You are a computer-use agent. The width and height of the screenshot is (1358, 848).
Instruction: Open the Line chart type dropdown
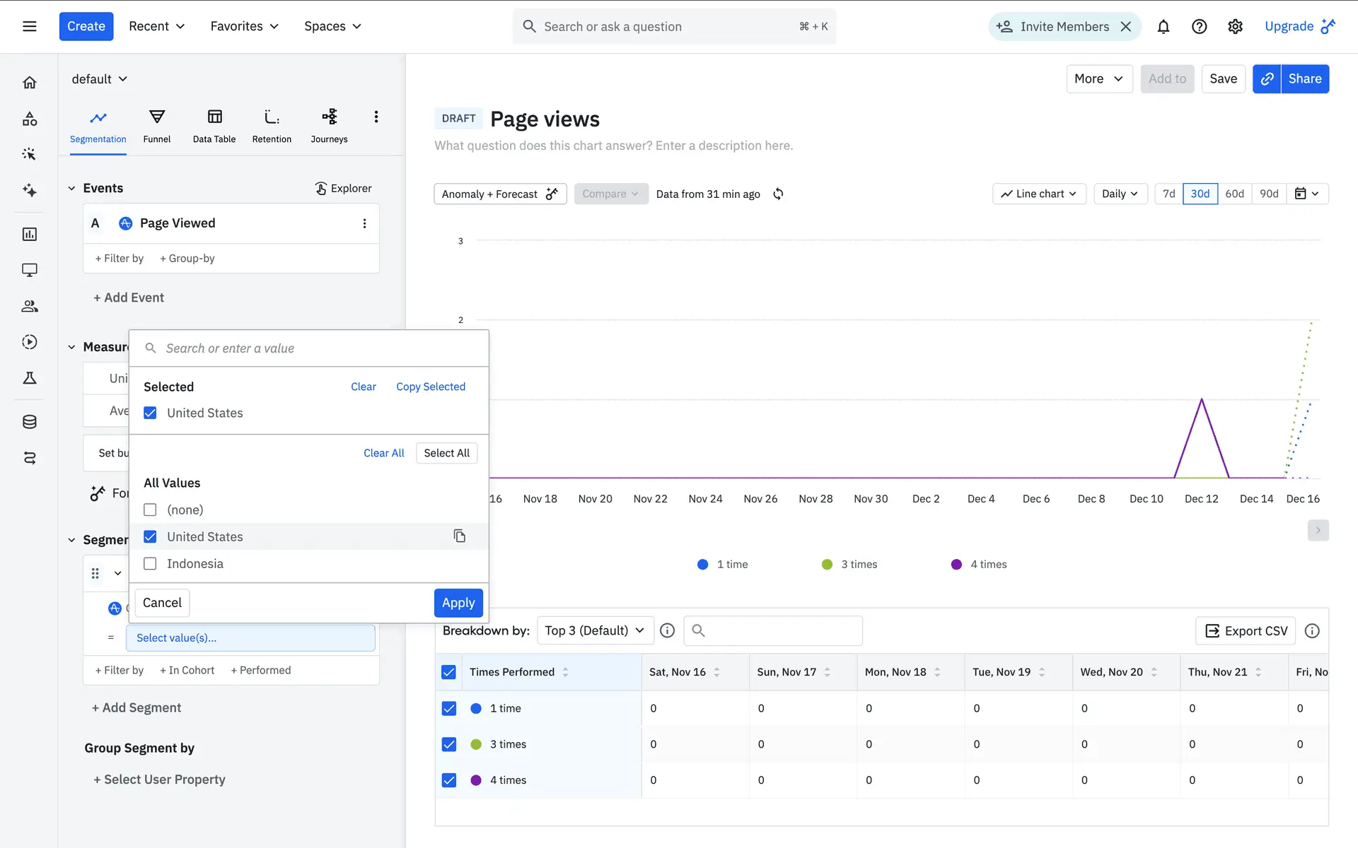1038,194
